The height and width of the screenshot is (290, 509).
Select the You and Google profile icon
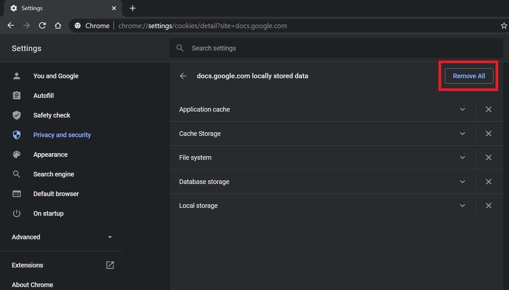(16, 76)
